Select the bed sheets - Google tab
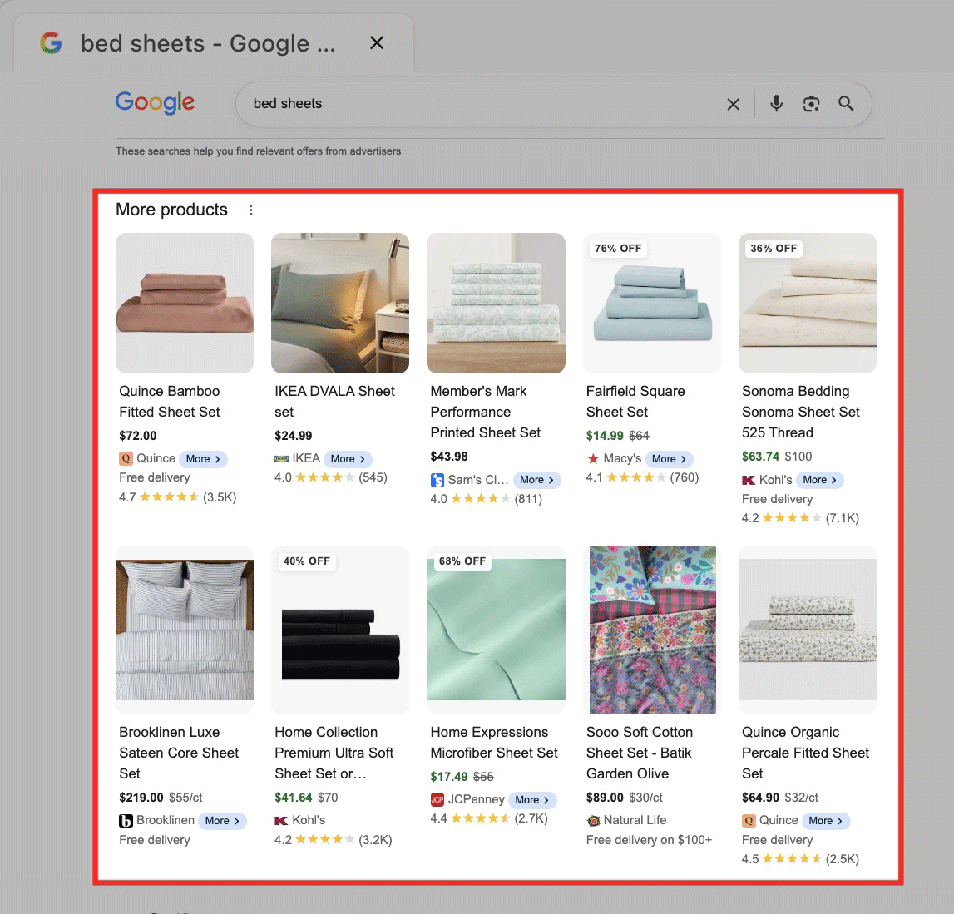This screenshot has width=954, height=914. pyautogui.click(x=213, y=43)
